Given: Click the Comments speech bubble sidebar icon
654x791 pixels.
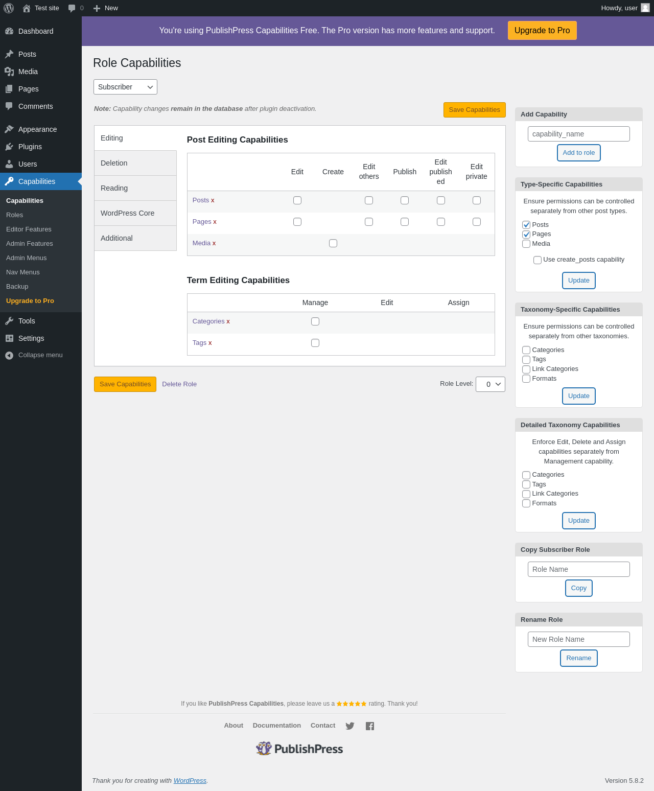Looking at the screenshot, I should pyautogui.click(x=9, y=106).
